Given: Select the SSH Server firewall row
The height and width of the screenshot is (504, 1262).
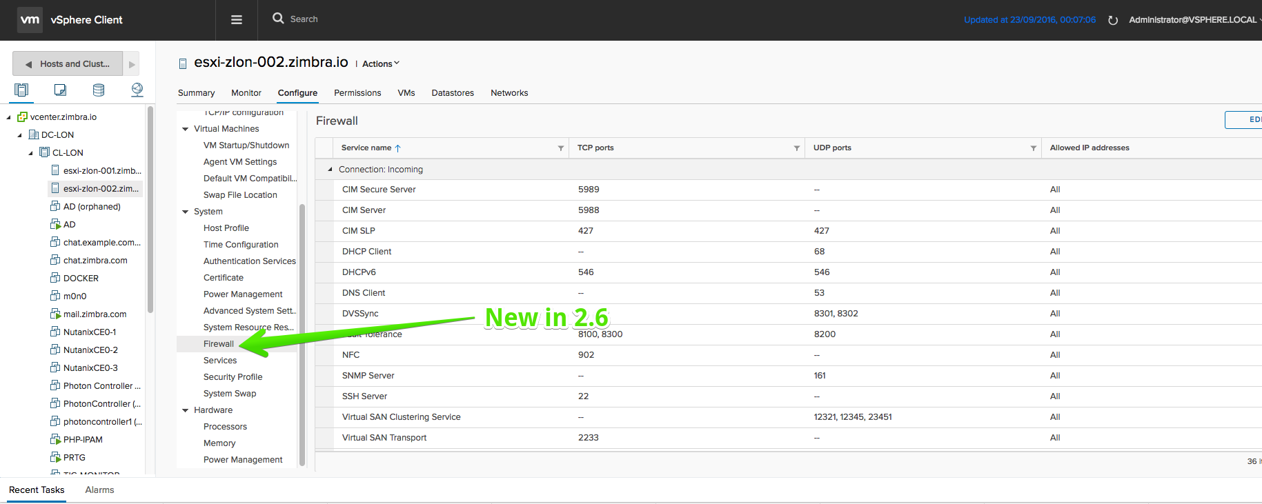Looking at the screenshot, I should click(x=788, y=396).
